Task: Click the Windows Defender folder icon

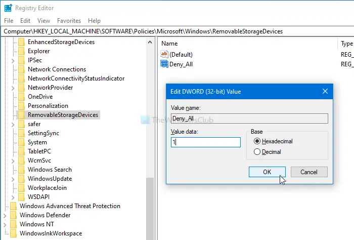Action: pyautogui.click(x=14, y=215)
